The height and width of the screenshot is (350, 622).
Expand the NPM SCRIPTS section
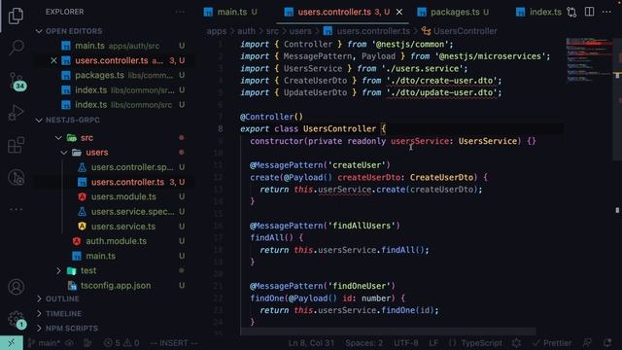(71, 329)
